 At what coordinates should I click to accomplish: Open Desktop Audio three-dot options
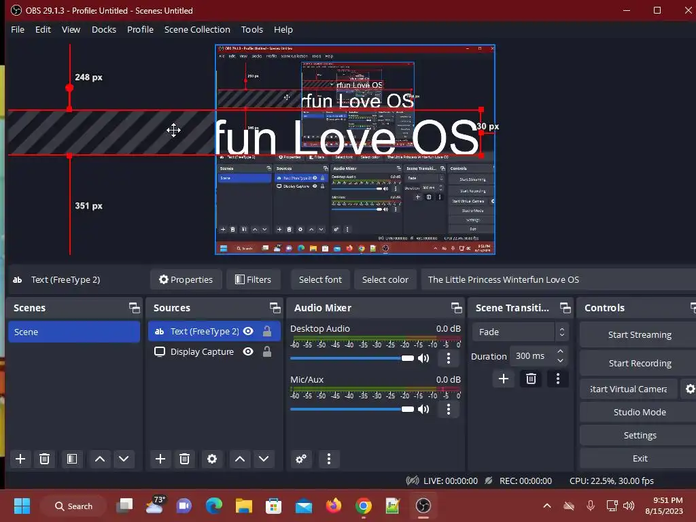(x=449, y=358)
